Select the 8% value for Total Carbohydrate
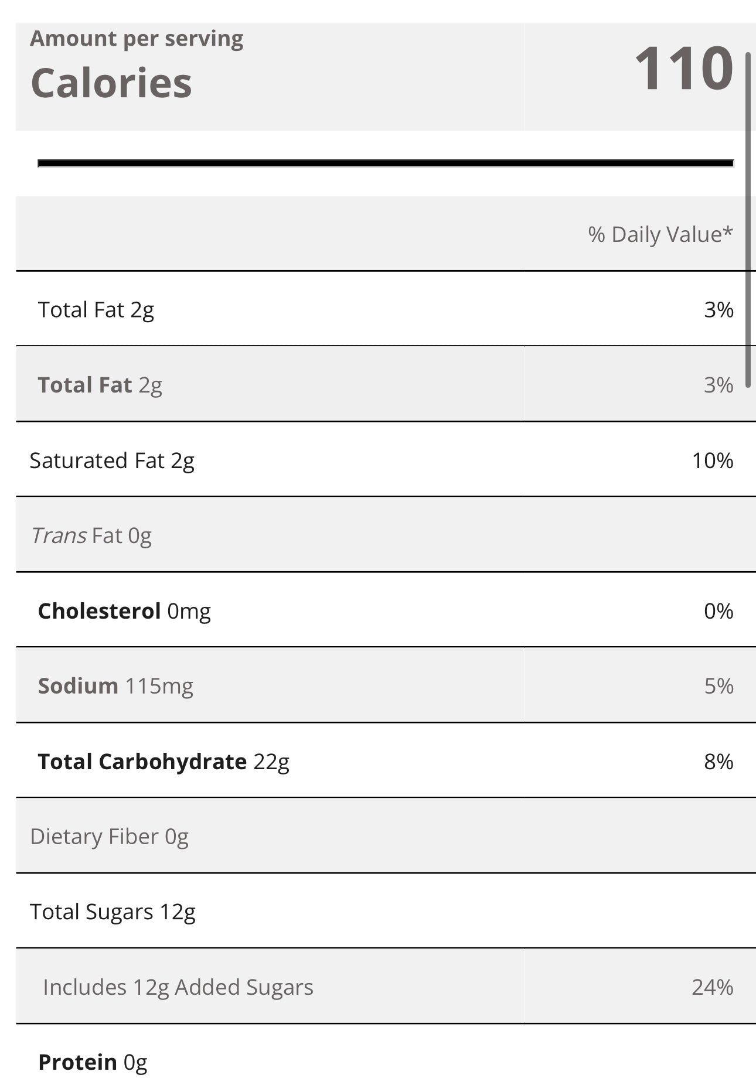The image size is (756, 1092). (718, 762)
